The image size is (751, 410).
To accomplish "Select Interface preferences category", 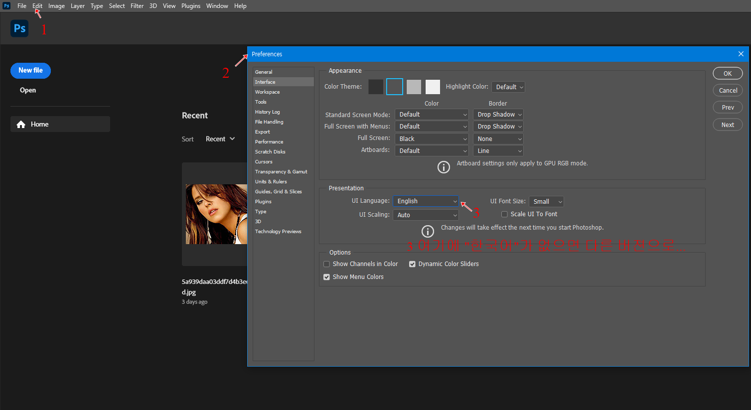I will [x=283, y=82].
